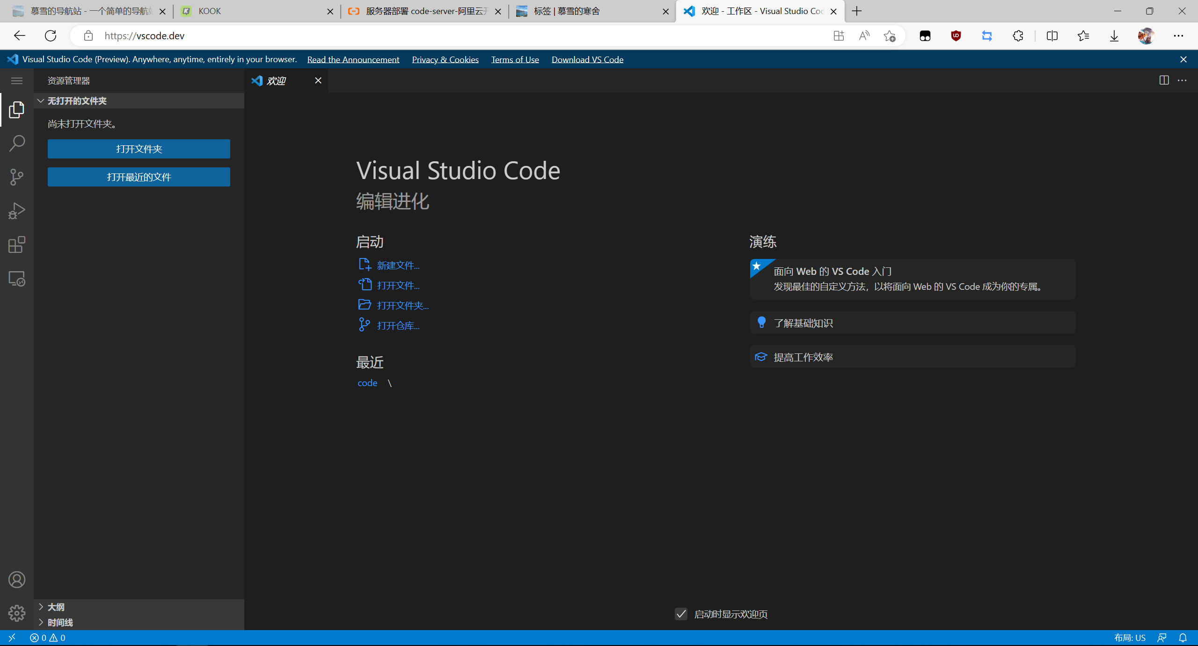
Task: Click the Source Control sidebar icon
Action: [17, 178]
